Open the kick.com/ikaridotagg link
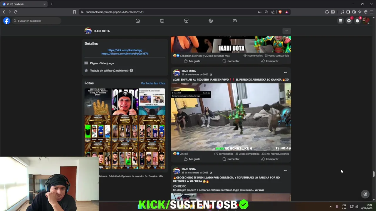 click(x=125, y=50)
